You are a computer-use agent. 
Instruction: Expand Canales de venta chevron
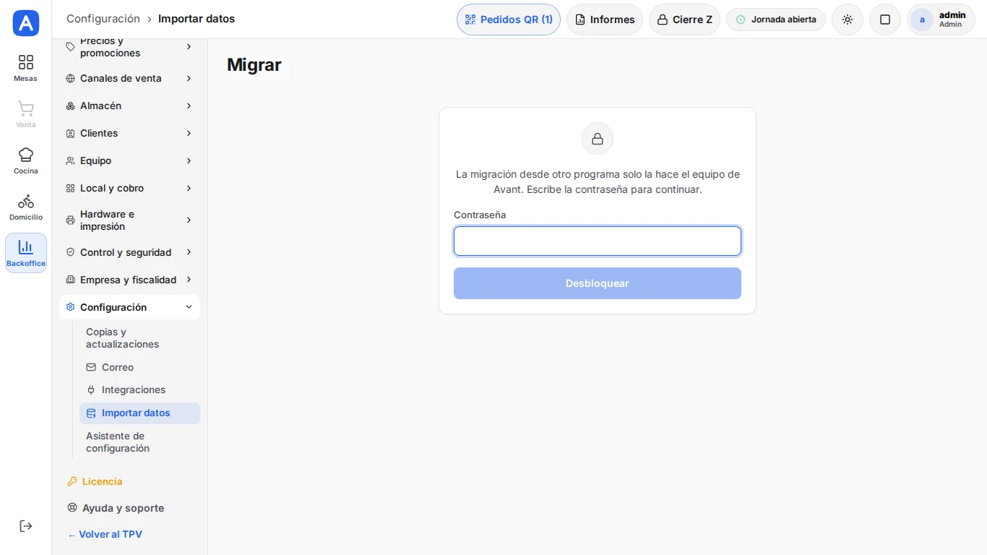[189, 78]
